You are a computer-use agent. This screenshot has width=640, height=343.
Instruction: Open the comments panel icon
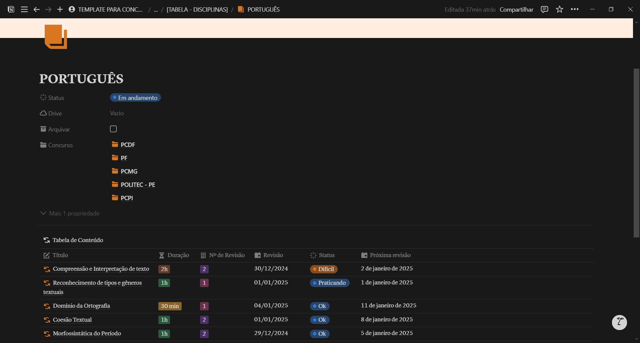[x=544, y=9]
